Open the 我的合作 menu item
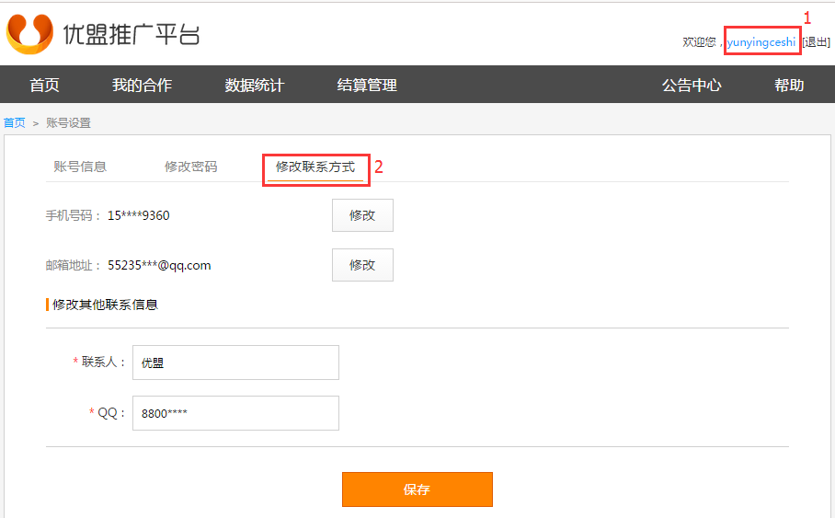 point(142,85)
